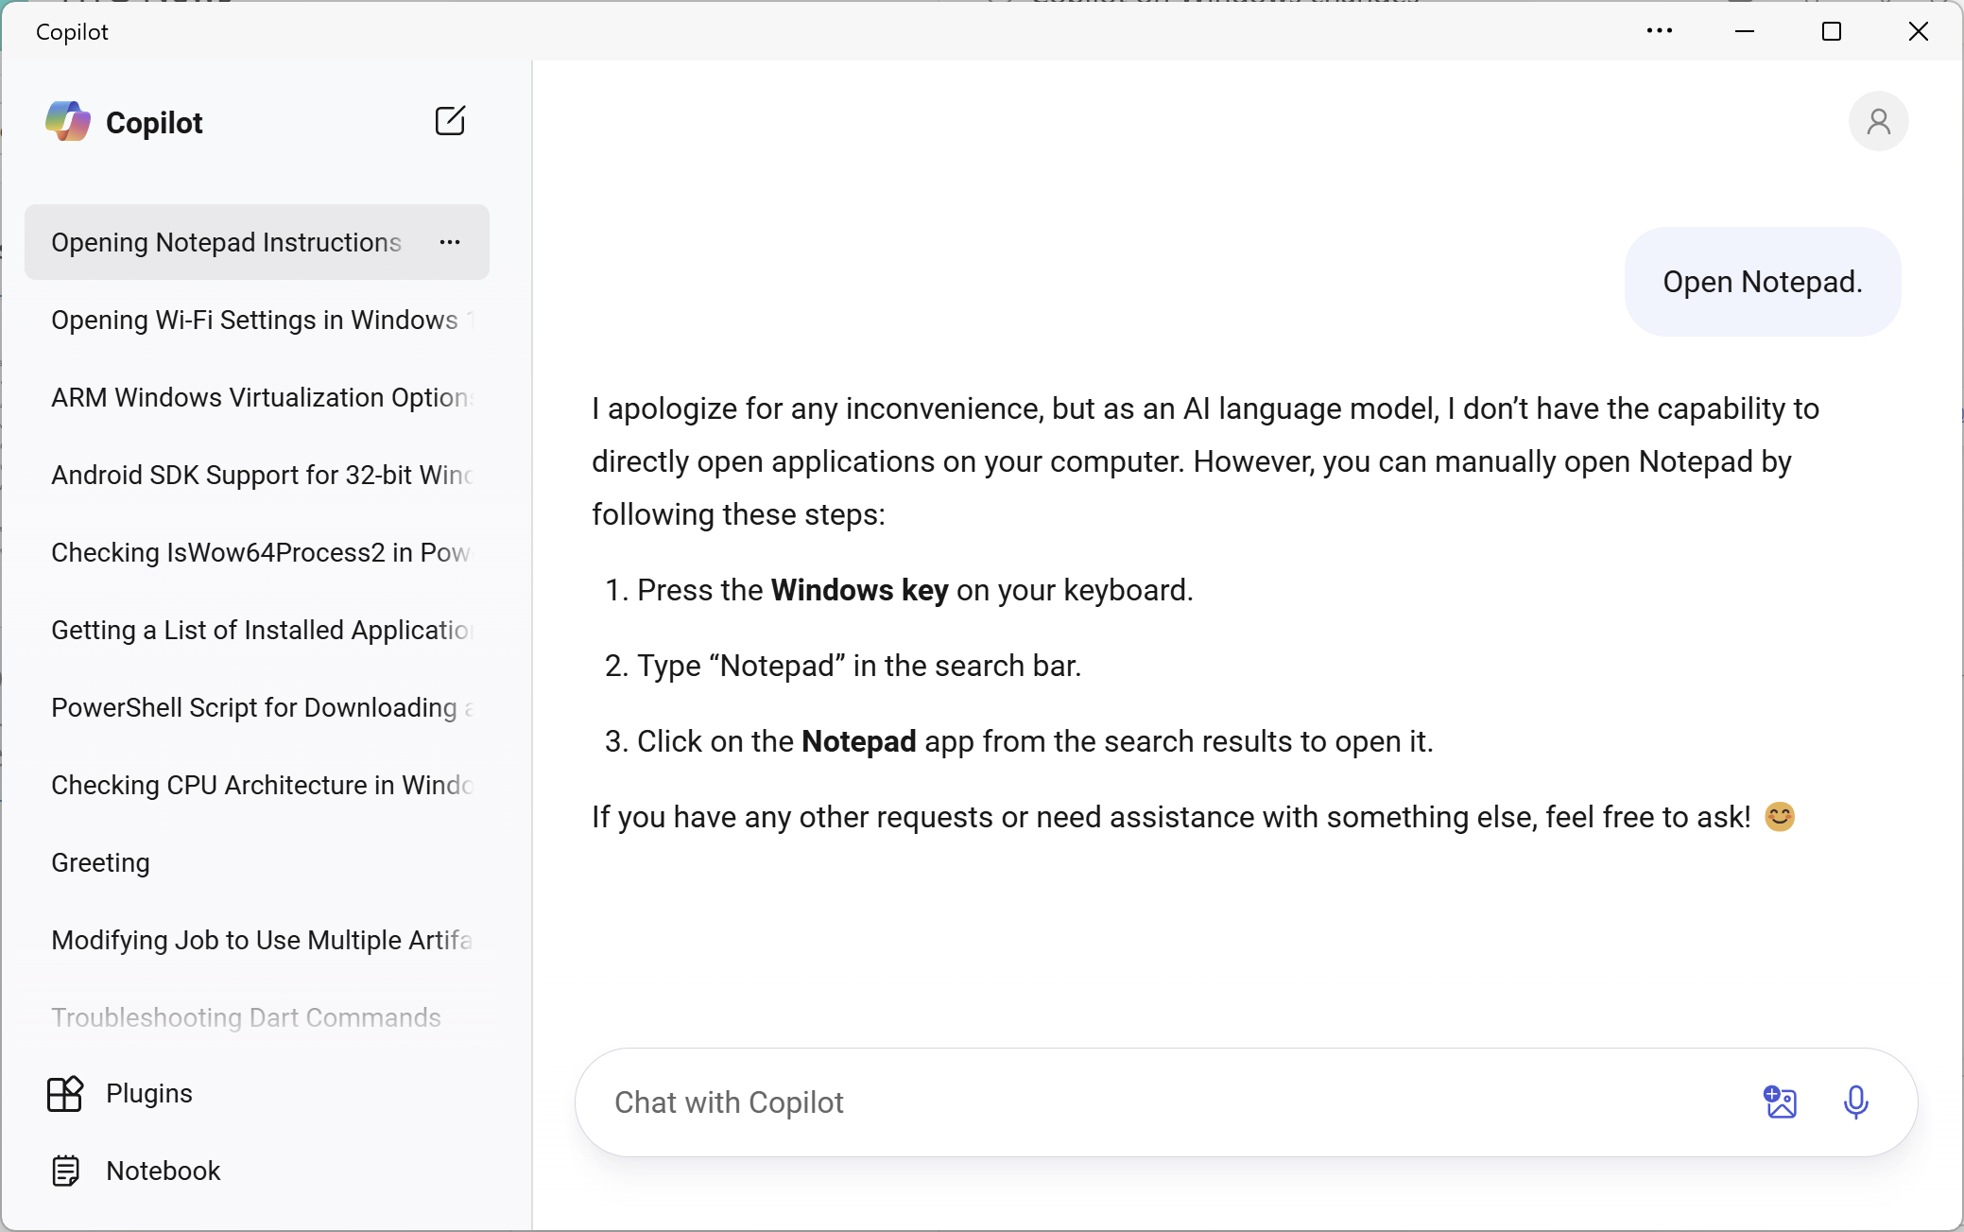
Task: Click the user profile icon
Action: [x=1877, y=121]
